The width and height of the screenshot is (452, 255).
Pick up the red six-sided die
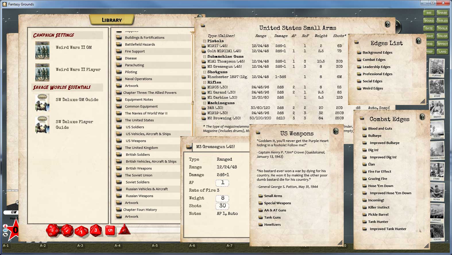pyautogui.click(x=110, y=230)
